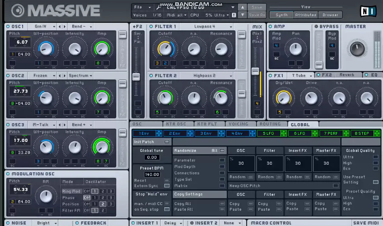This screenshot has width=383, height=226.
Task: Open the Filter 1 Lowpass 4 dropdown
Action: (207, 27)
